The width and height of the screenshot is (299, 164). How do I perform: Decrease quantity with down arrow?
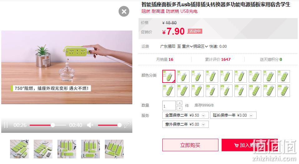(x=179, y=108)
